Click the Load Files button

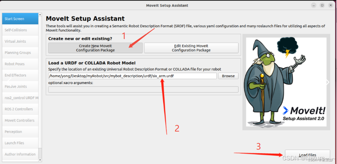[x=308, y=155]
